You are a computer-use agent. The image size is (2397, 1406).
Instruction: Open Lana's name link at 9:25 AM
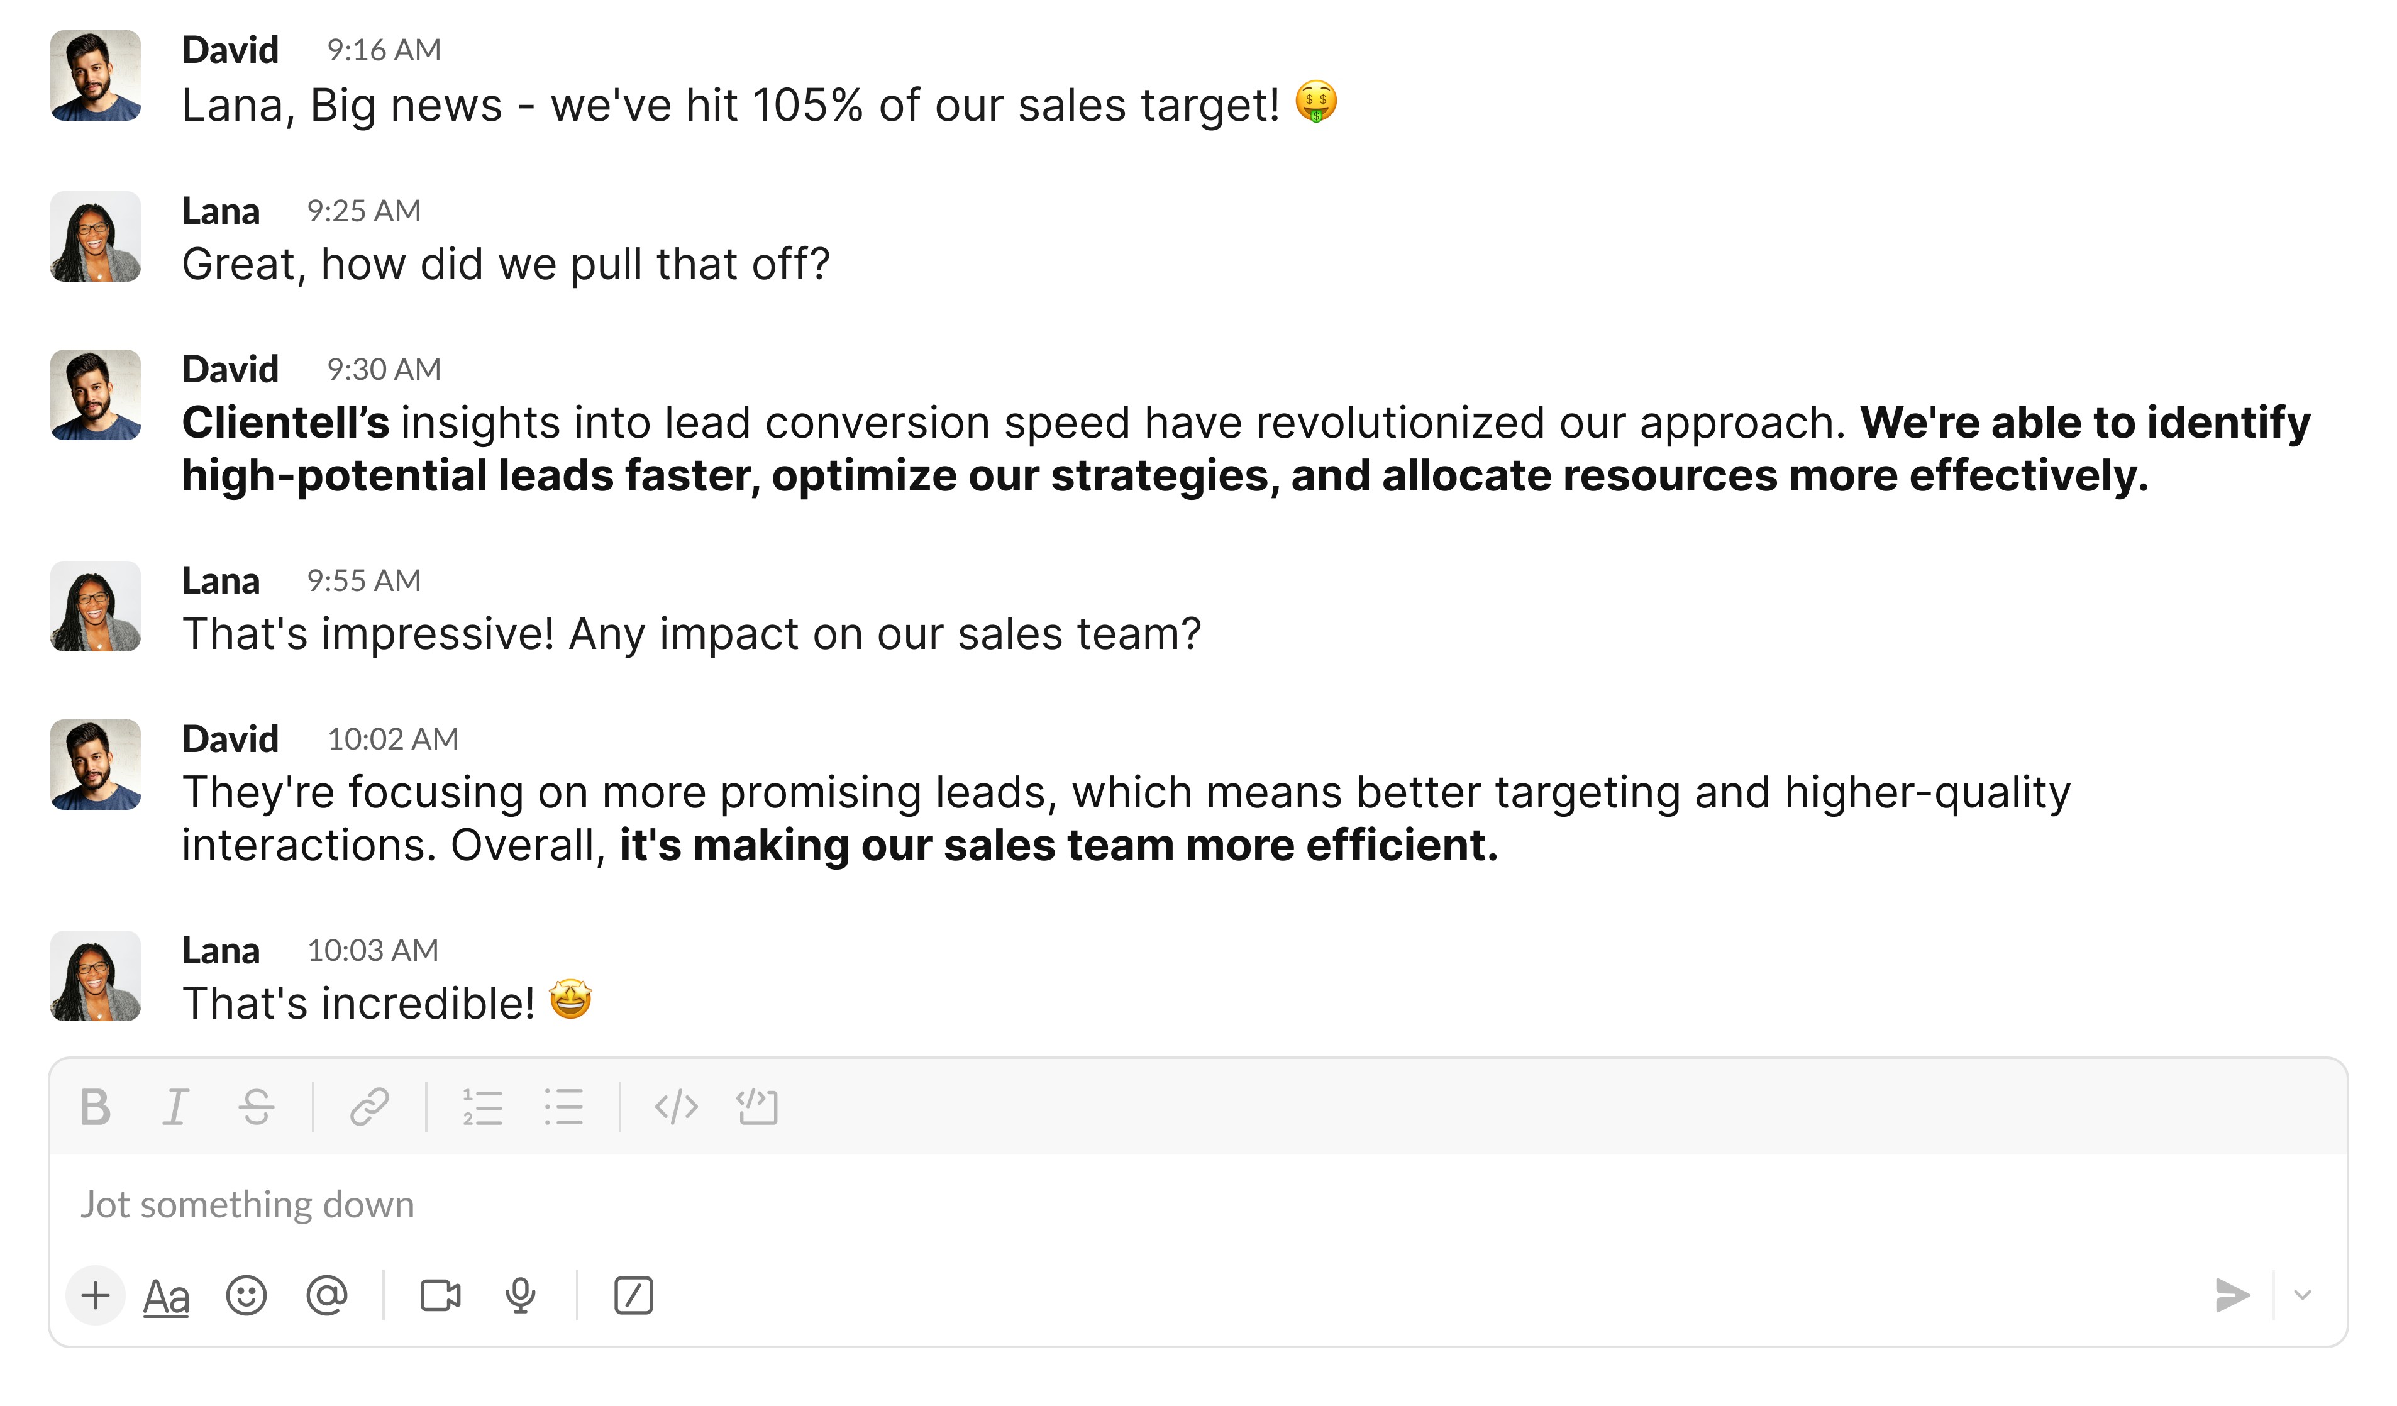click(x=221, y=211)
